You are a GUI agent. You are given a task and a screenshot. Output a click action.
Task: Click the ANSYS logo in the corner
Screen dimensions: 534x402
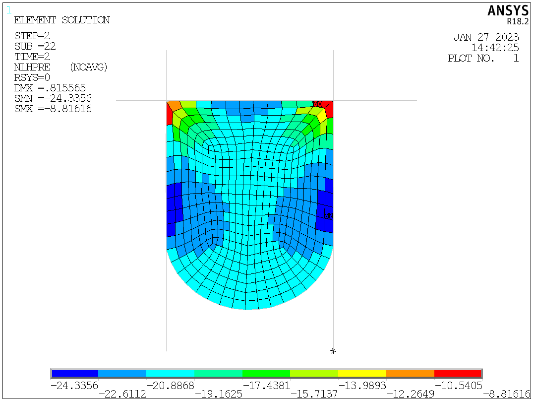(508, 11)
